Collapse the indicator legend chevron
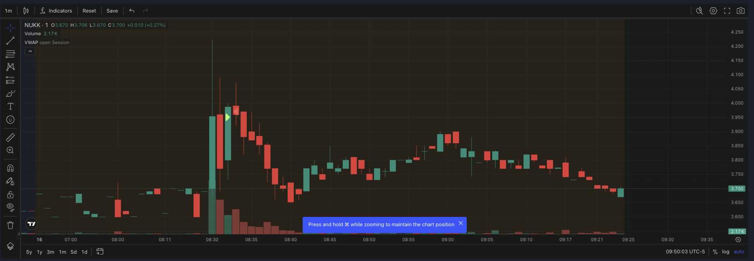The width and height of the screenshot is (754, 261). 30,51
